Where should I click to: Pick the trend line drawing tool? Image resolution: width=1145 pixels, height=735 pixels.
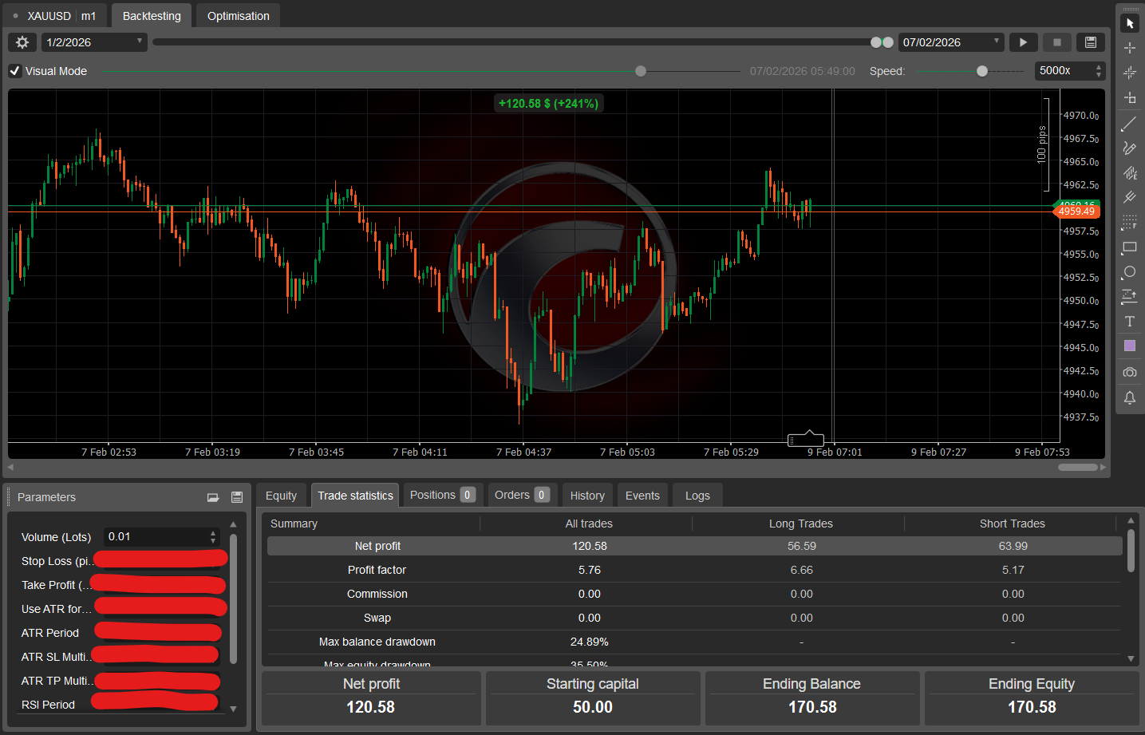point(1129,124)
